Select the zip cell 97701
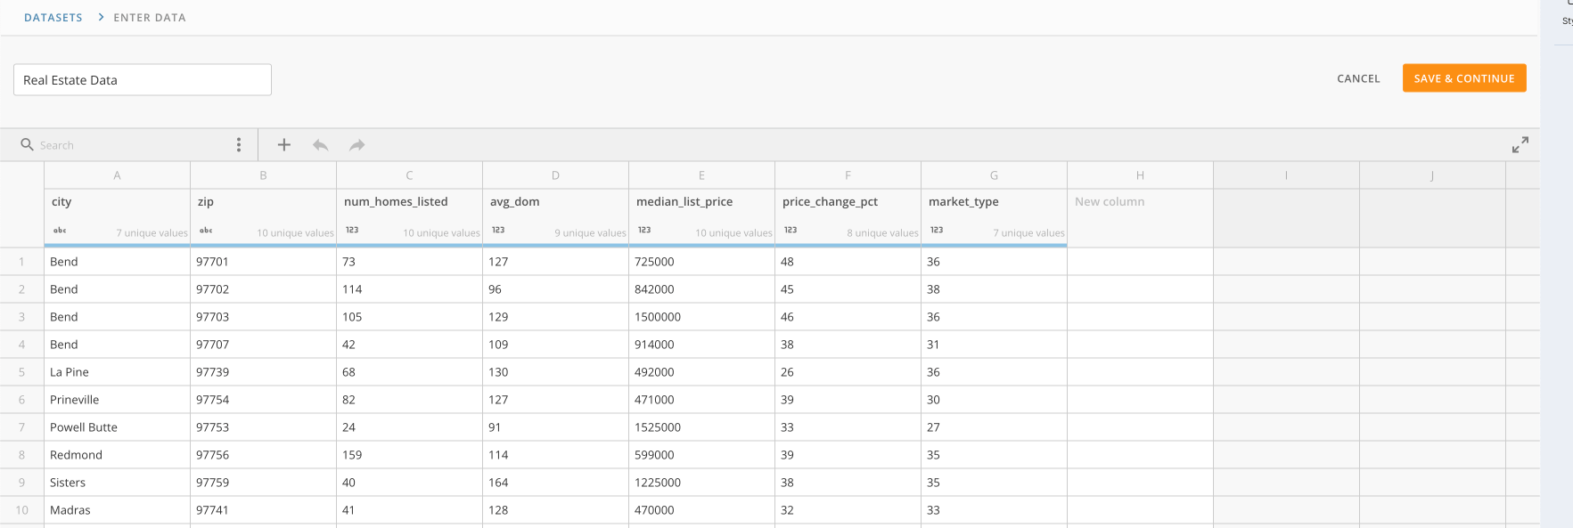Screen dimensions: 1573x528 click(x=263, y=262)
